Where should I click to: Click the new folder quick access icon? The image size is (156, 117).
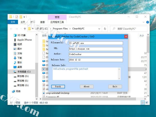coord(21,17)
